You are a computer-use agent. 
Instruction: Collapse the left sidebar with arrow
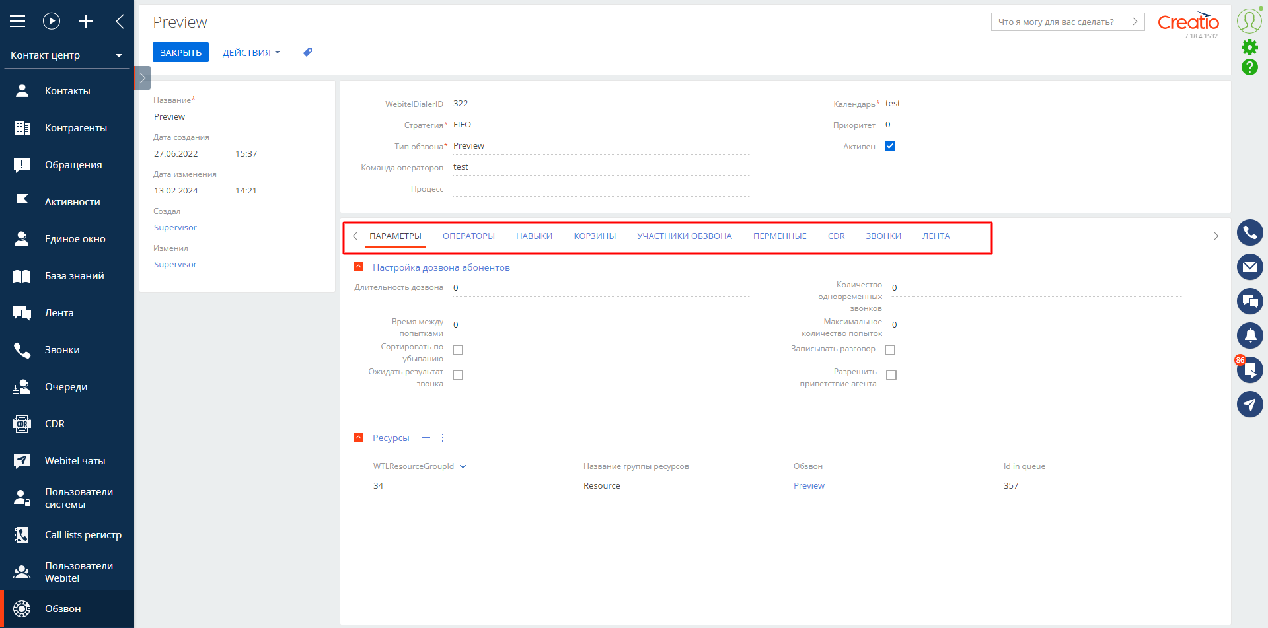(120, 21)
